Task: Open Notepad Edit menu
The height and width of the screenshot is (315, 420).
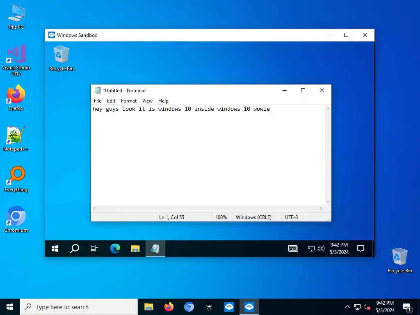Action: click(111, 101)
